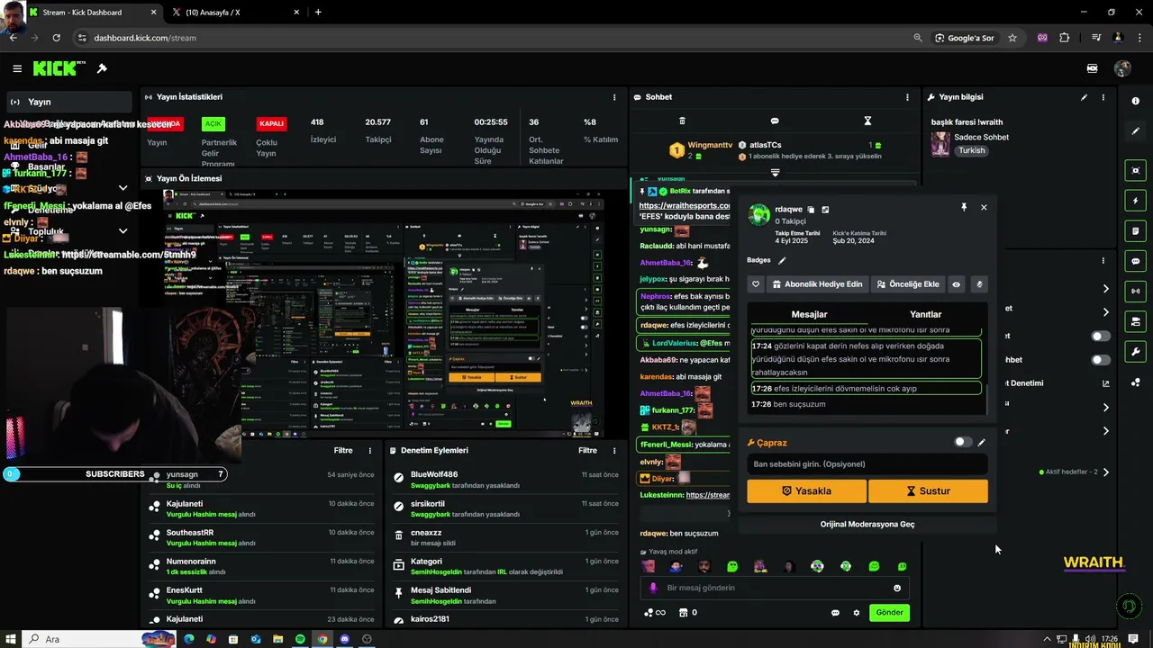Click the lightning bolt icon in right sidebar
Screen dimensions: 1153x648
tap(1136, 201)
